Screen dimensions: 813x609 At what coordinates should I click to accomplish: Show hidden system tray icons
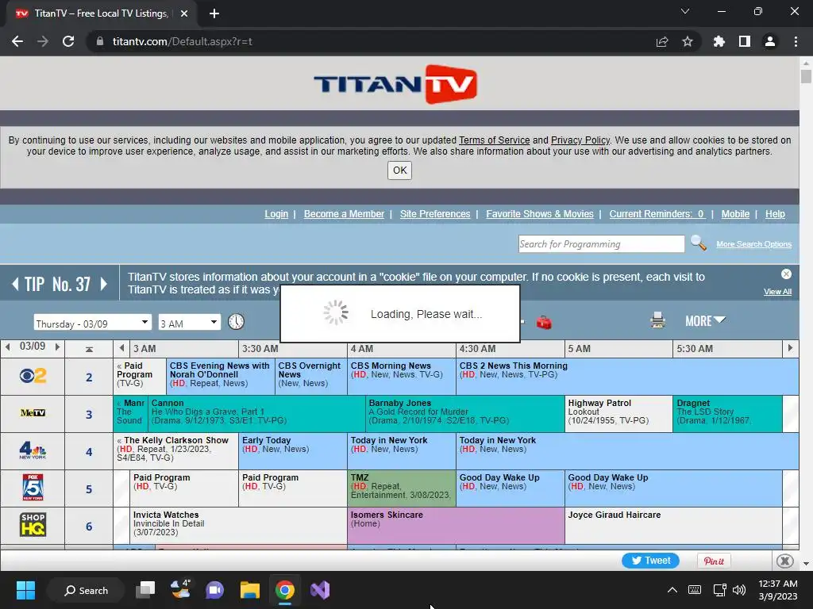tap(672, 590)
